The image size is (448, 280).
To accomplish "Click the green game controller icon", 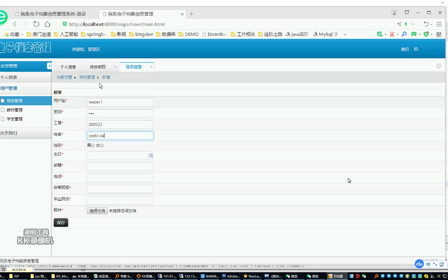I will tap(414, 34).
